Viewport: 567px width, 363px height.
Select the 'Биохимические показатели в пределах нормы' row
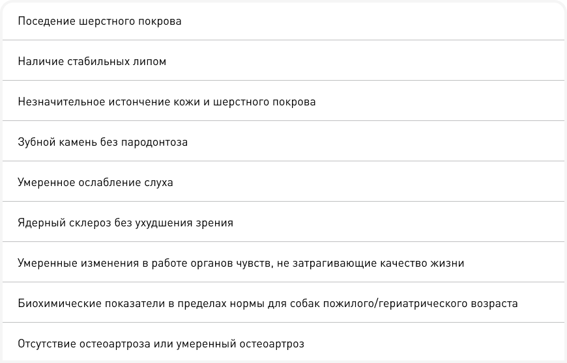click(268, 304)
